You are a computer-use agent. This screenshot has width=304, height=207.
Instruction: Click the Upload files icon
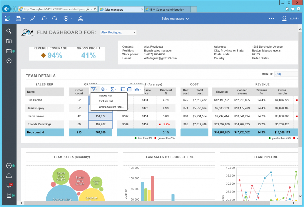[9, 176]
